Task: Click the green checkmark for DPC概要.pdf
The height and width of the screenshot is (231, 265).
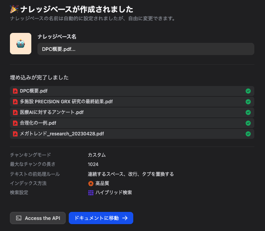Action: [x=248, y=91]
